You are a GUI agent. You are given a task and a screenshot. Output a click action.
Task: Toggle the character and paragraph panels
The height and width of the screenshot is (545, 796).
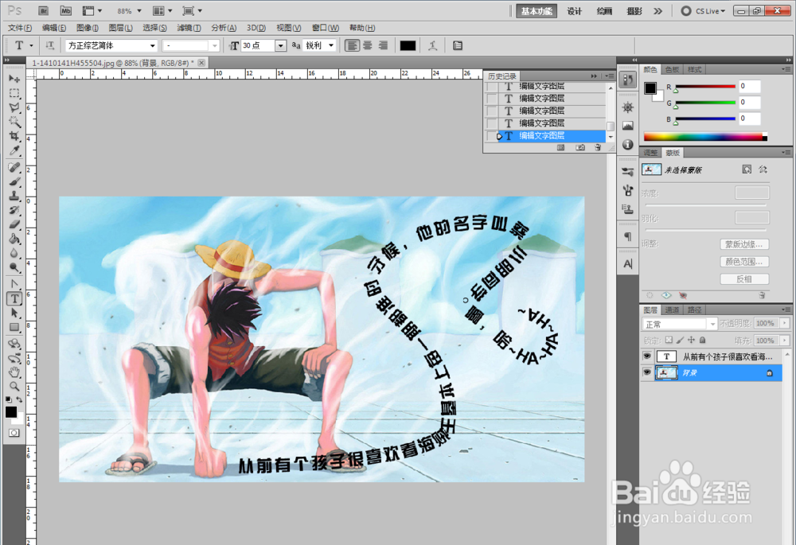coord(458,45)
